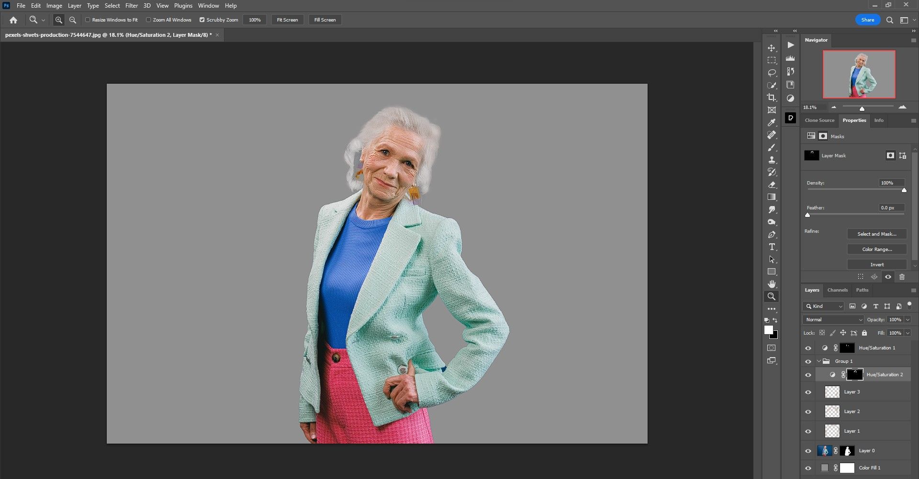Screen dimensions: 919x479
Task: Select the Lasso tool
Action: [772, 73]
